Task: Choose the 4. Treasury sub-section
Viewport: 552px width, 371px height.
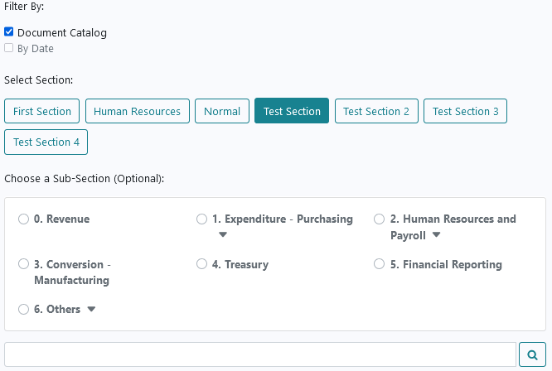Action: tap(201, 264)
